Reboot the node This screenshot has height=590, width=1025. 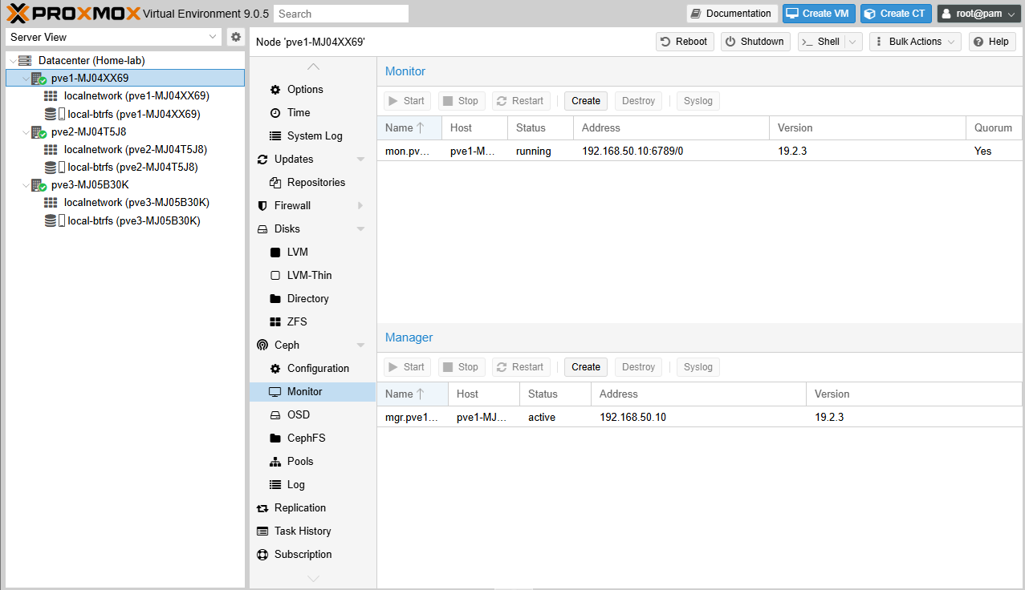[684, 42]
